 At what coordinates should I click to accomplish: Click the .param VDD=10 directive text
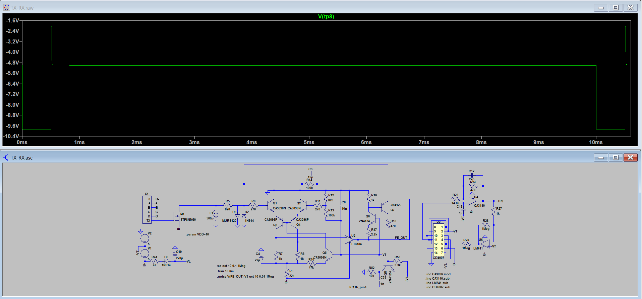(x=197, y=234)
